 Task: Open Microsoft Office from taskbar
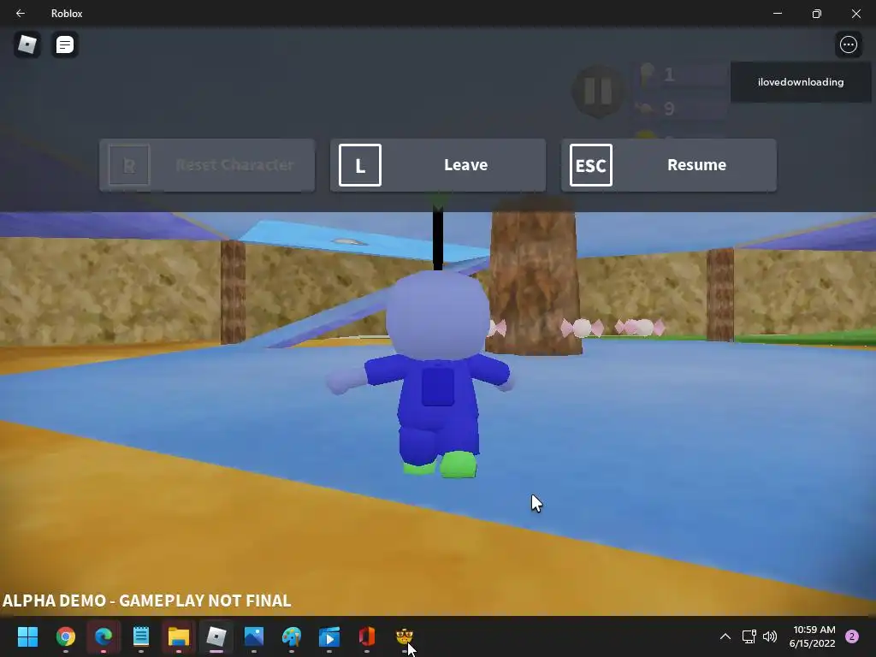(366, 636)
